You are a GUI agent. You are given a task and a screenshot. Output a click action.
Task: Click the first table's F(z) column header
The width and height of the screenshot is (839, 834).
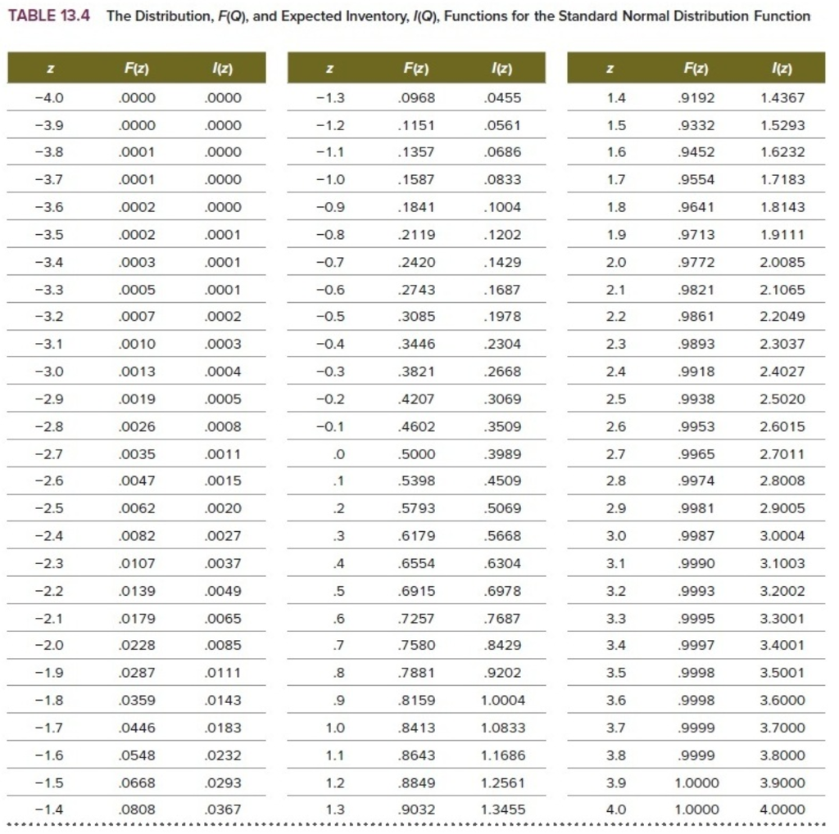pos(137,68)
